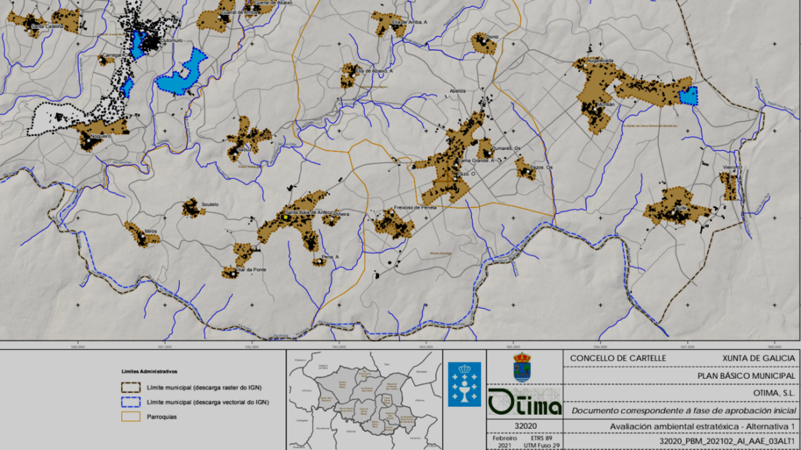Click the 'PLAN BÁSICO MUNICIPAL' title
801x450 pixels.
(747, 376)
